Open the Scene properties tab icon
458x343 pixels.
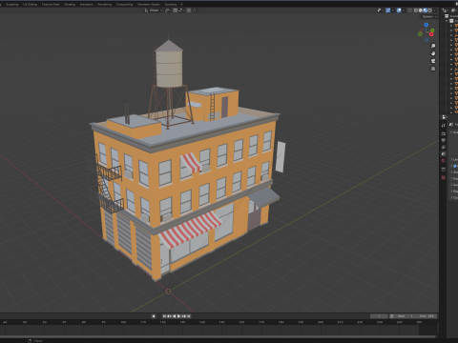click(x=444, y=154)
